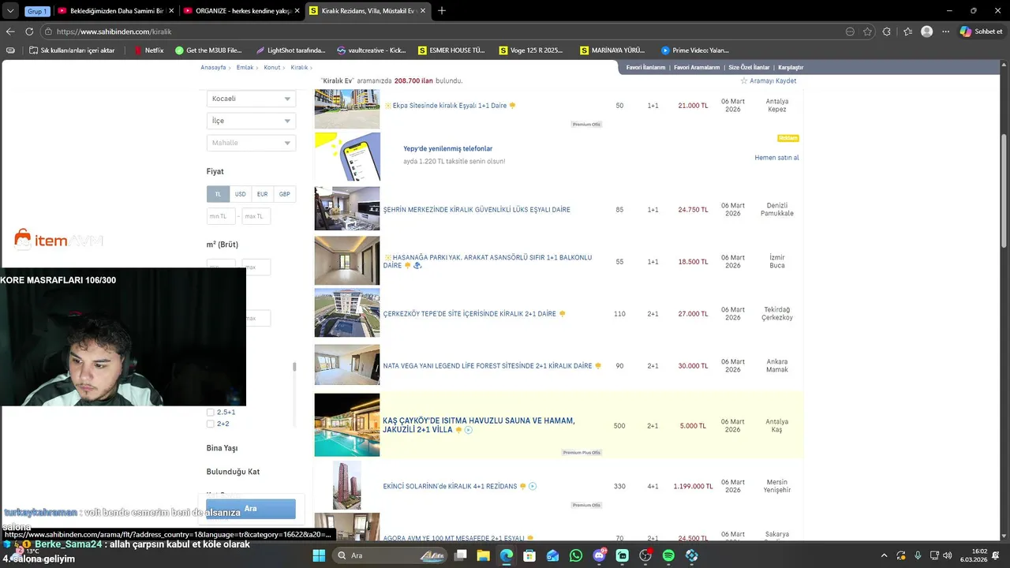Open the Grup 1 tab group
Viewport: 1010px width, 568px height.
pos(36,11)
